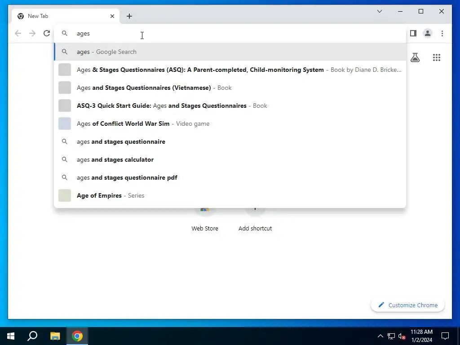
Task: Click the Chrome taskbar icon
Action: 77,336
